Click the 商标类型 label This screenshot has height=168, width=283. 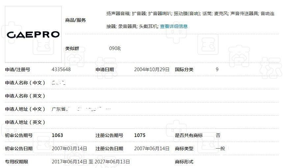pyautogui.click(x=184, y=149)
